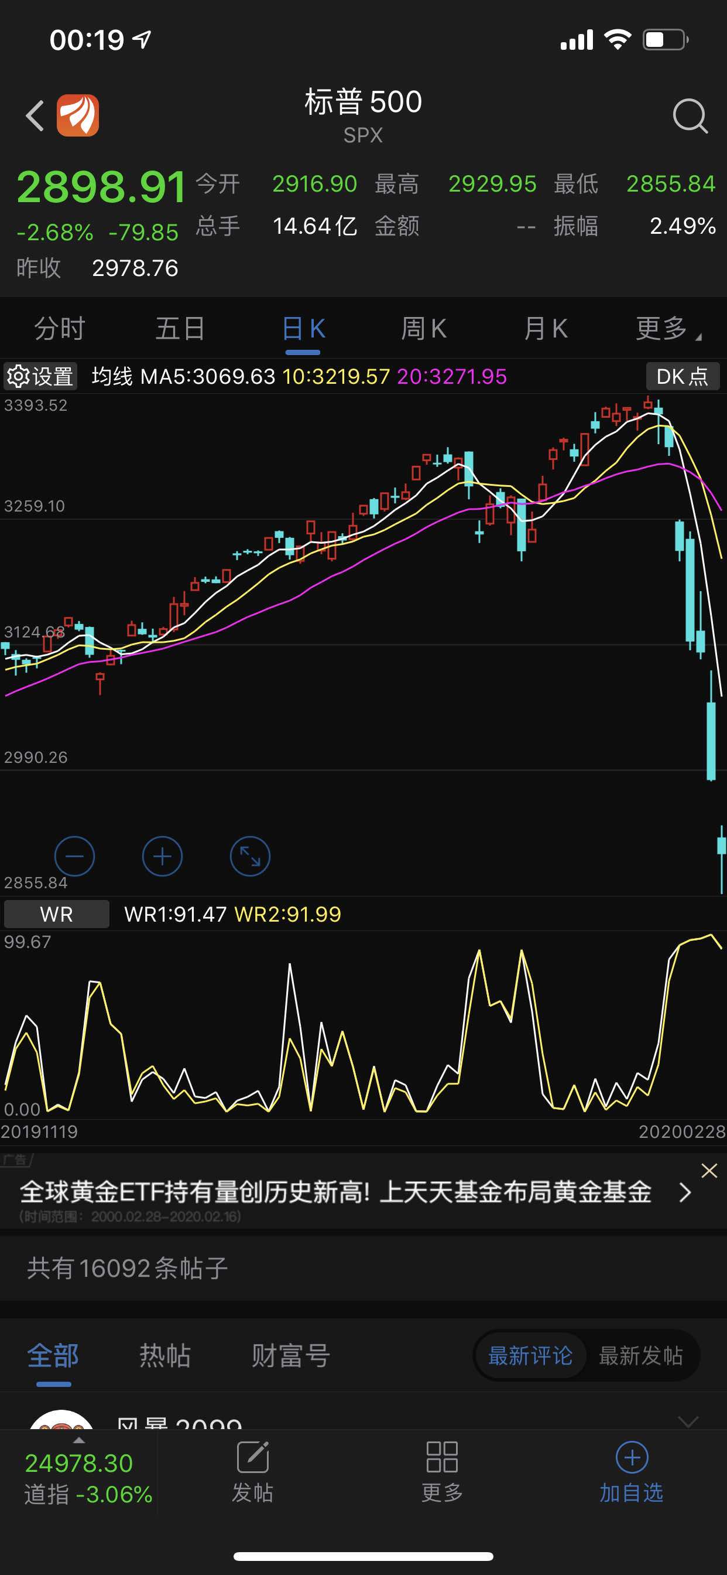The height and width of the screenshot is (1575, 727).
Task: Tap the MA10 value 10:3219.57
Action: pos(336,376)
